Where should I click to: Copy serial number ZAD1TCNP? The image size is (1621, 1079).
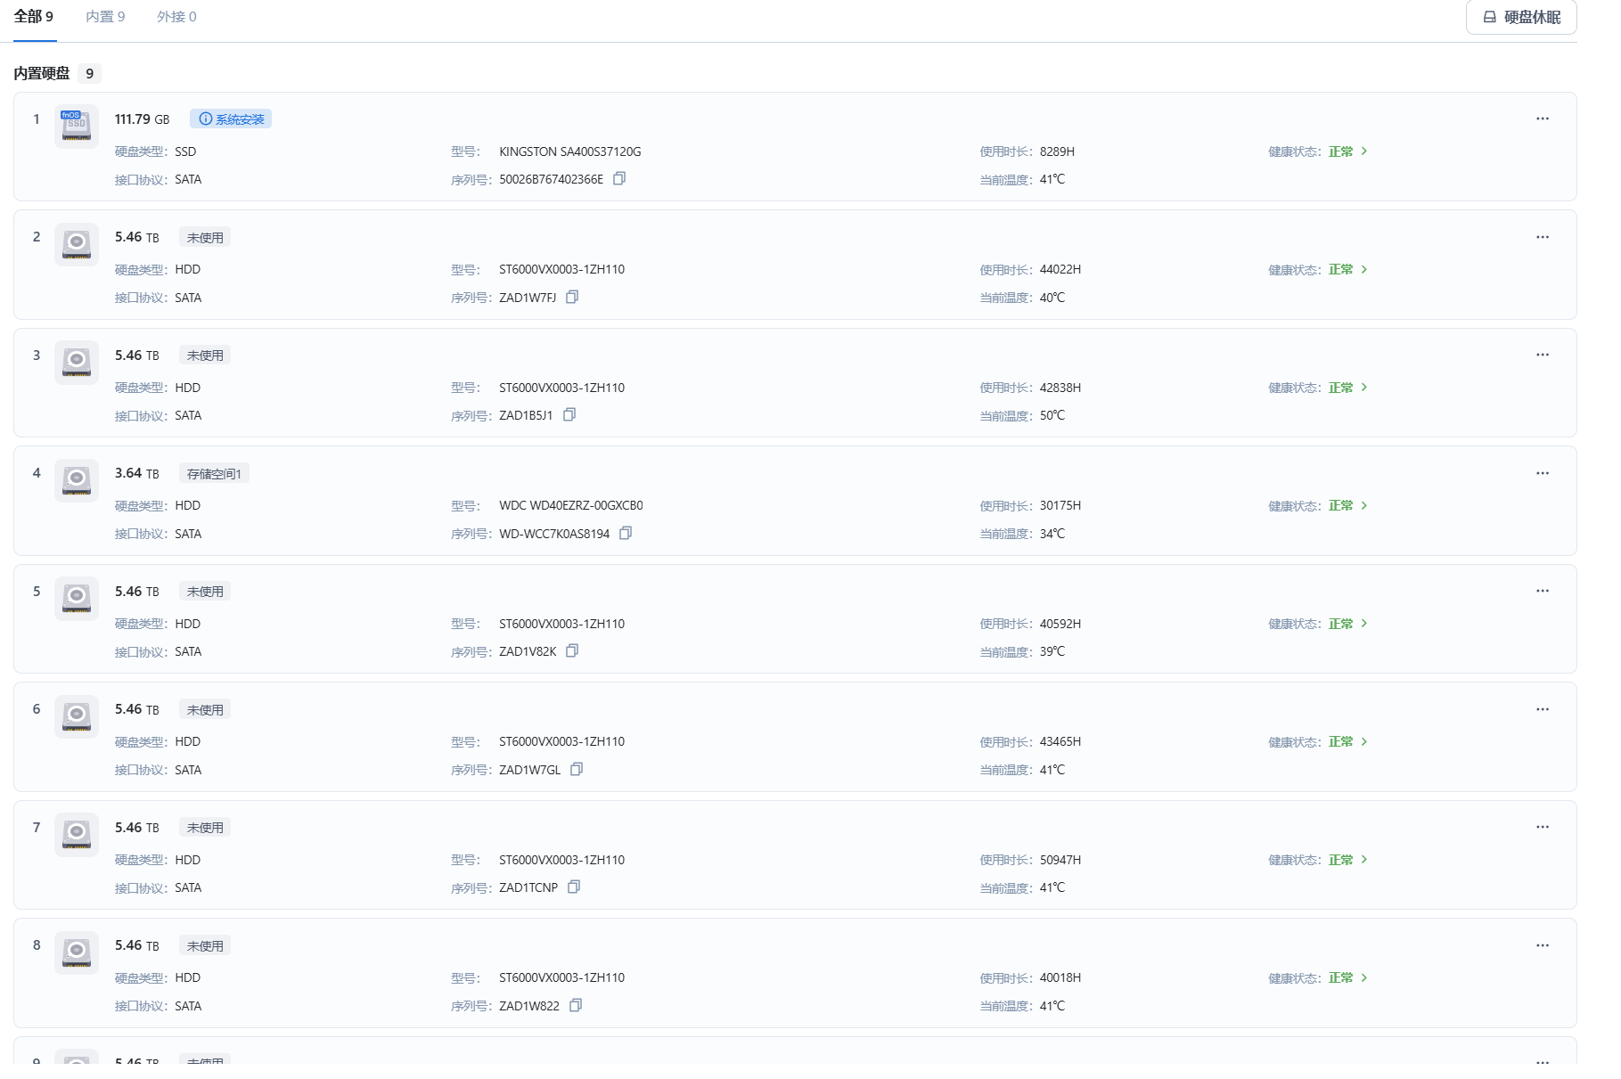[574, 887]
